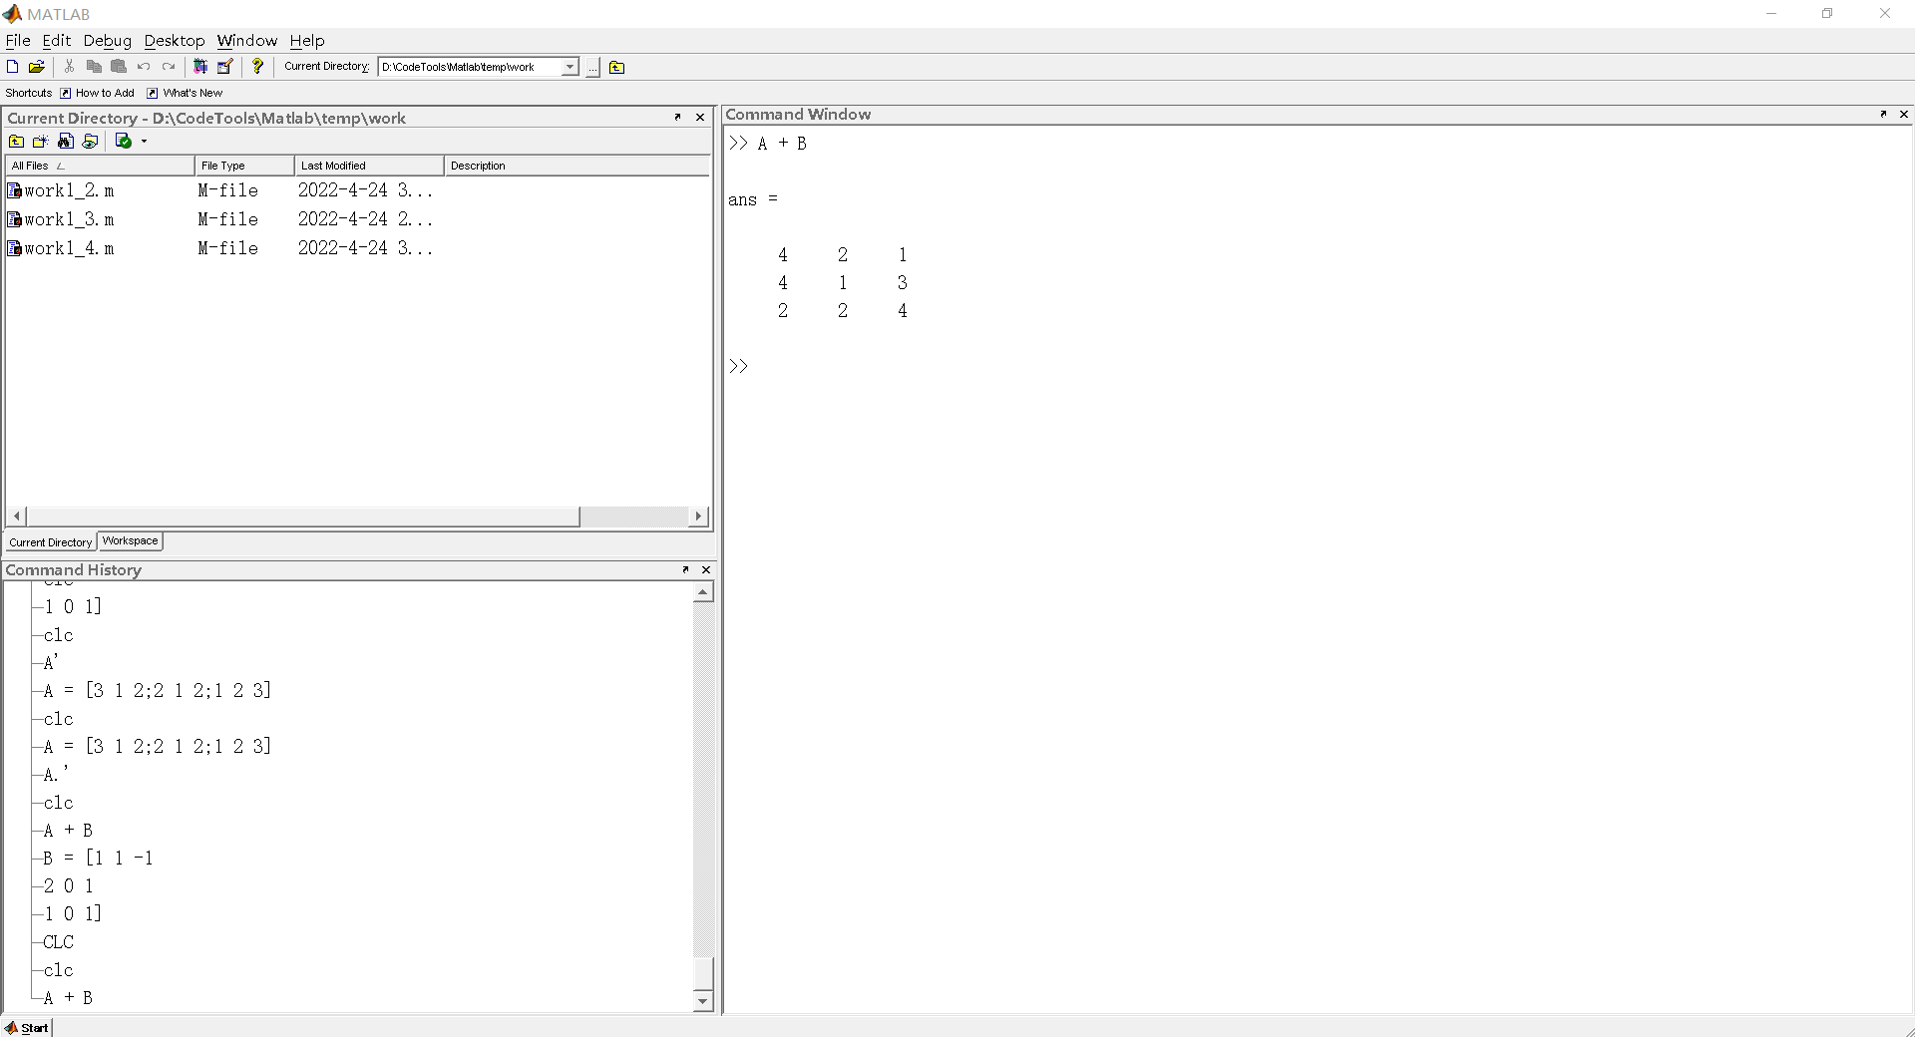Sort by Description column header
Viewport: 1915px width, 1037px height.
[576, 166]
